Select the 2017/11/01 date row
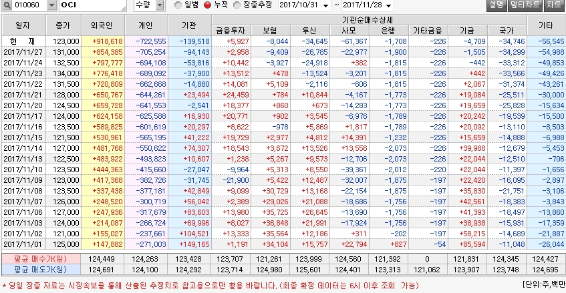The width and height of the screenshot is (566, 293). (23, 244)
